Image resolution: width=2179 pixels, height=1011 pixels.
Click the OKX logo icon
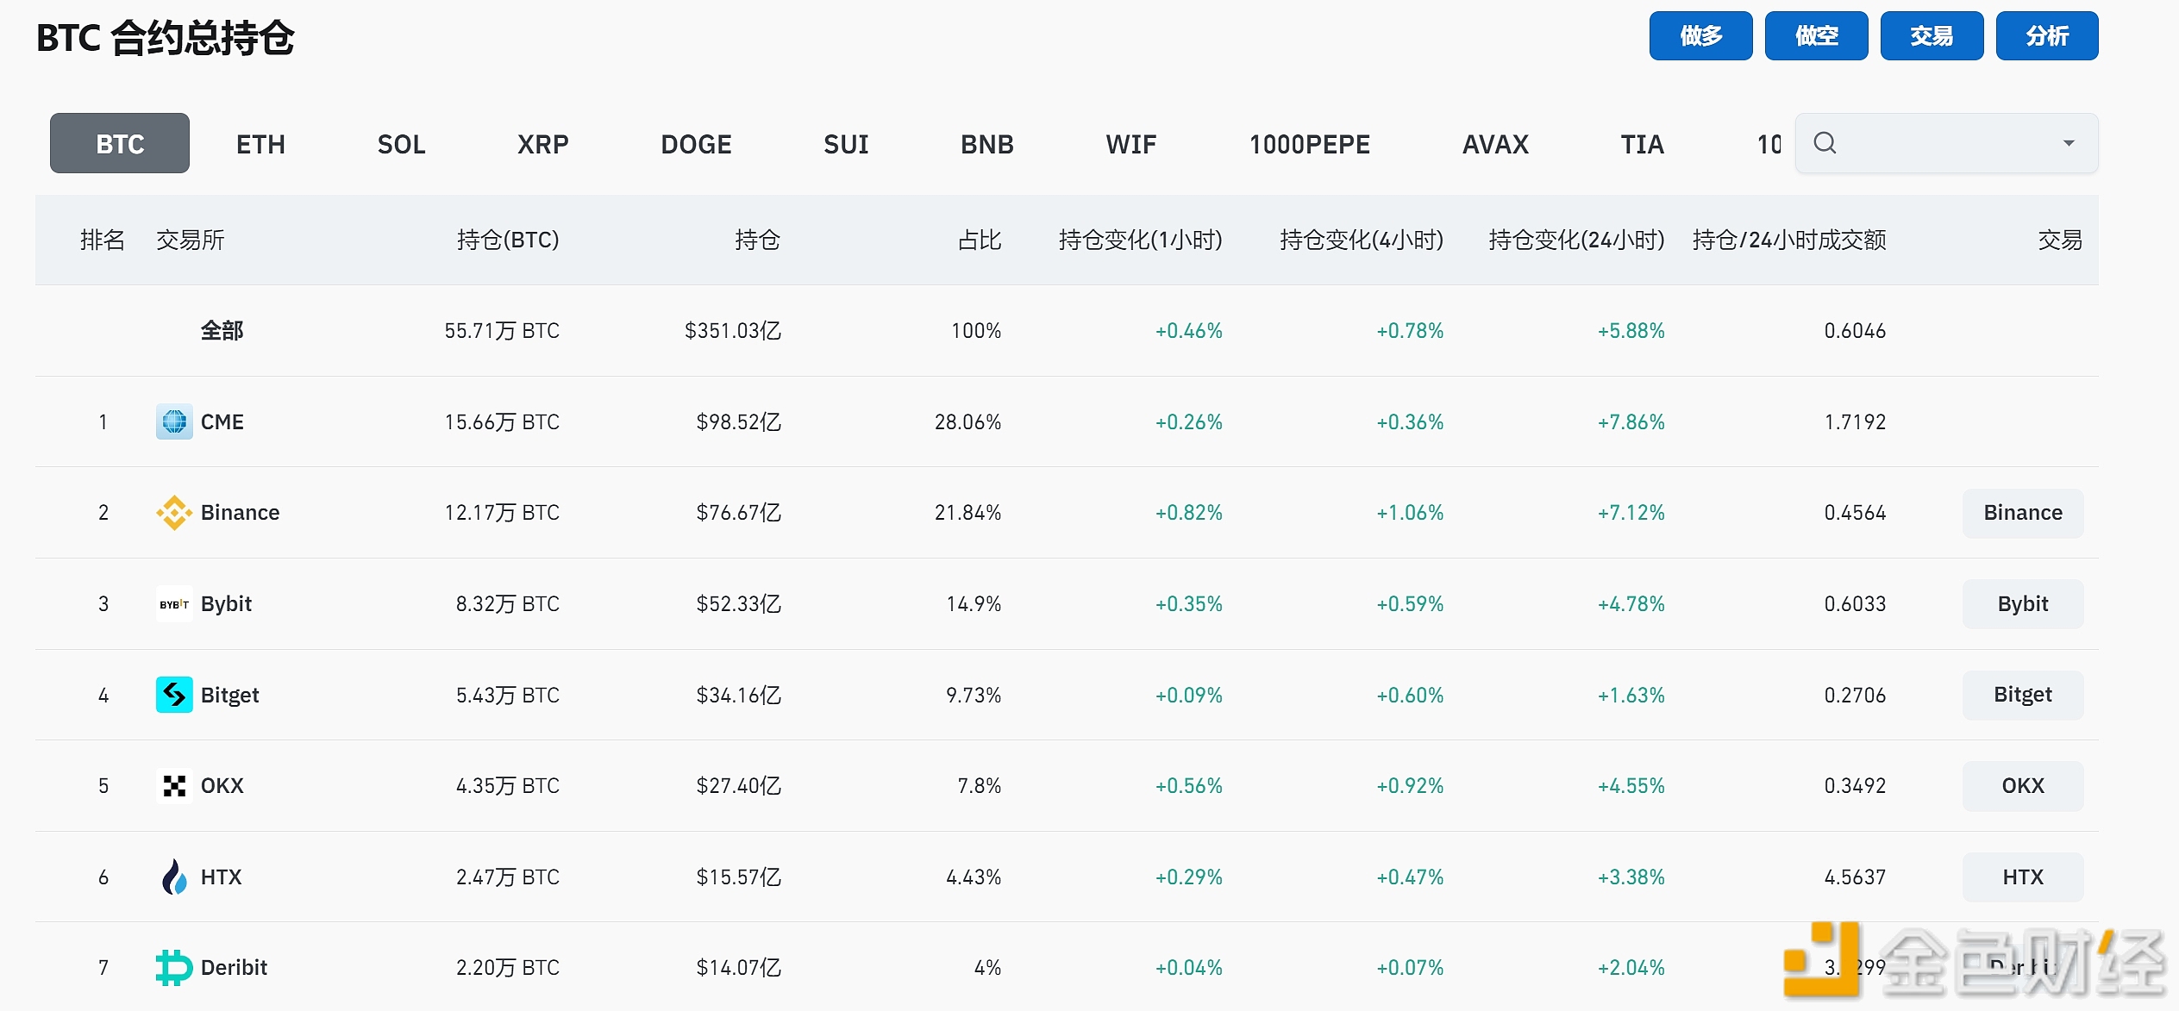(174, 786)
